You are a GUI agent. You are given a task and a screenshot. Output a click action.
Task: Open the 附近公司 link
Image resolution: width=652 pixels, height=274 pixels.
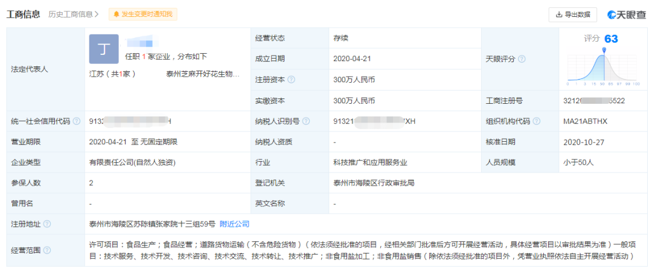pyautogui.click(x=234, y=224)
